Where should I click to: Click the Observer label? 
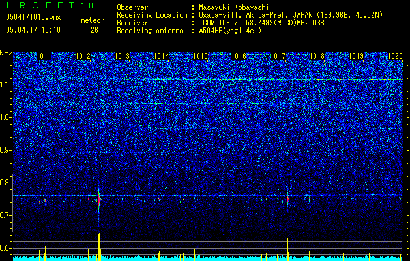point(132,7)
